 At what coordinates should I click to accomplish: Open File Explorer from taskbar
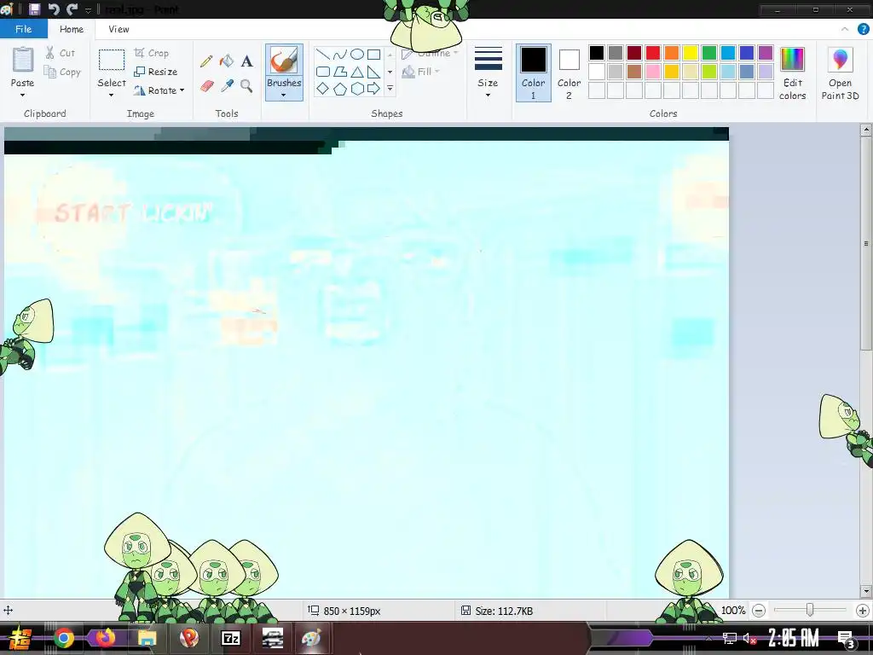point(147,638)
